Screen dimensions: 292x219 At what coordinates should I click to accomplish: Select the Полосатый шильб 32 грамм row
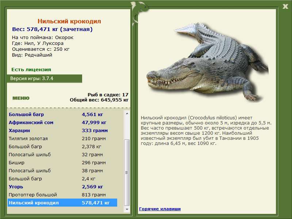pyautogui.click(x=62, y=154)
